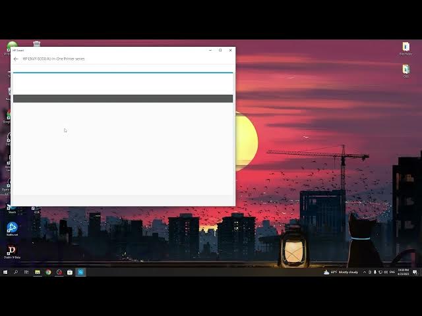Maximize the HP Smart window
The width and height of the screenshot is (422, 316).
[220, 50]
